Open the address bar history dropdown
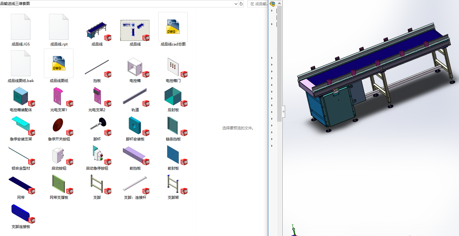 (x=236, y=4)
